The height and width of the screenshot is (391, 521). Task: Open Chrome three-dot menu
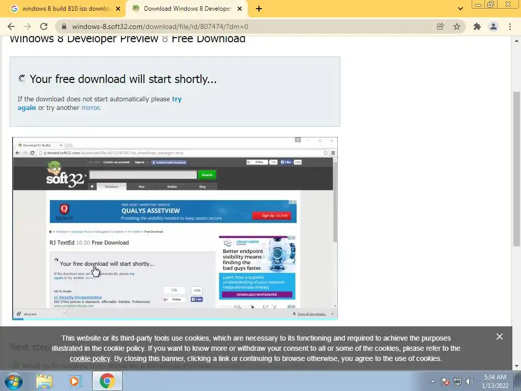[510, 26]
